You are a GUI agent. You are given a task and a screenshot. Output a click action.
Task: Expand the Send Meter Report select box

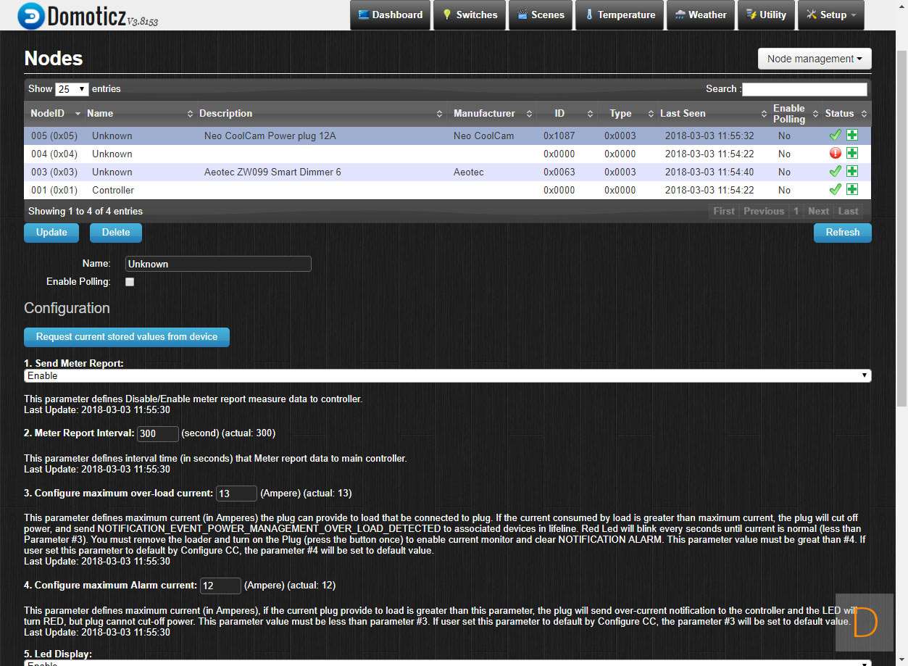pyautogui.click(x=447, y=375)
